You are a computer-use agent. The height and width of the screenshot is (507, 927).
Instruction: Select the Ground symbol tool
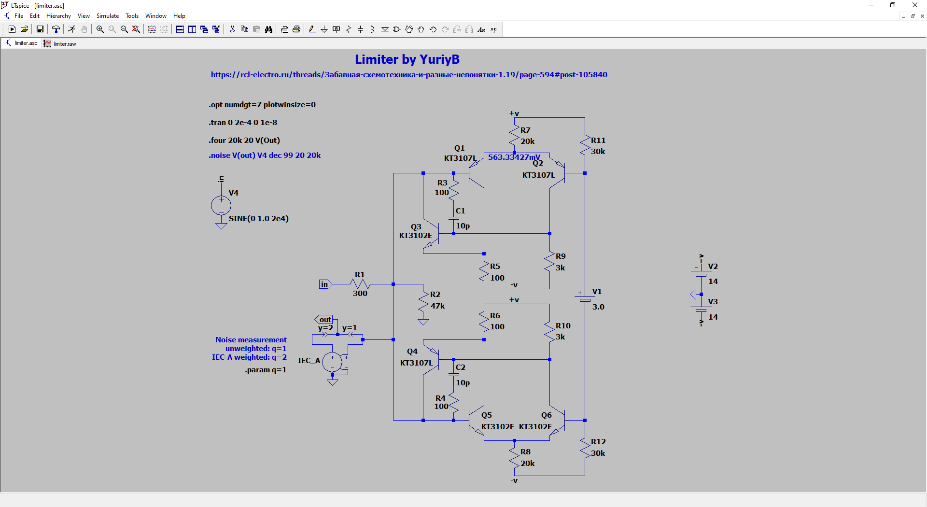point(324,29)
